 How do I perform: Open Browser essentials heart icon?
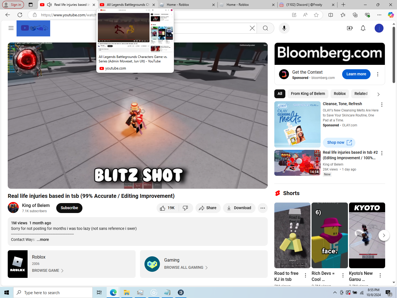(367, 15)
